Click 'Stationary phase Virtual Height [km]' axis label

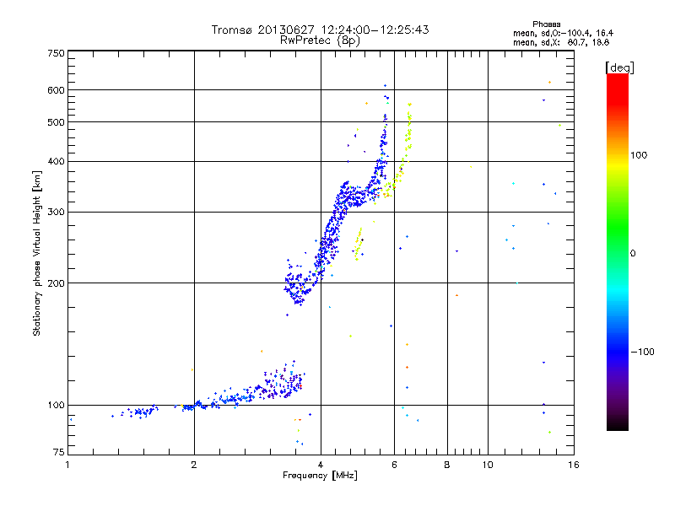coord(37,254)
